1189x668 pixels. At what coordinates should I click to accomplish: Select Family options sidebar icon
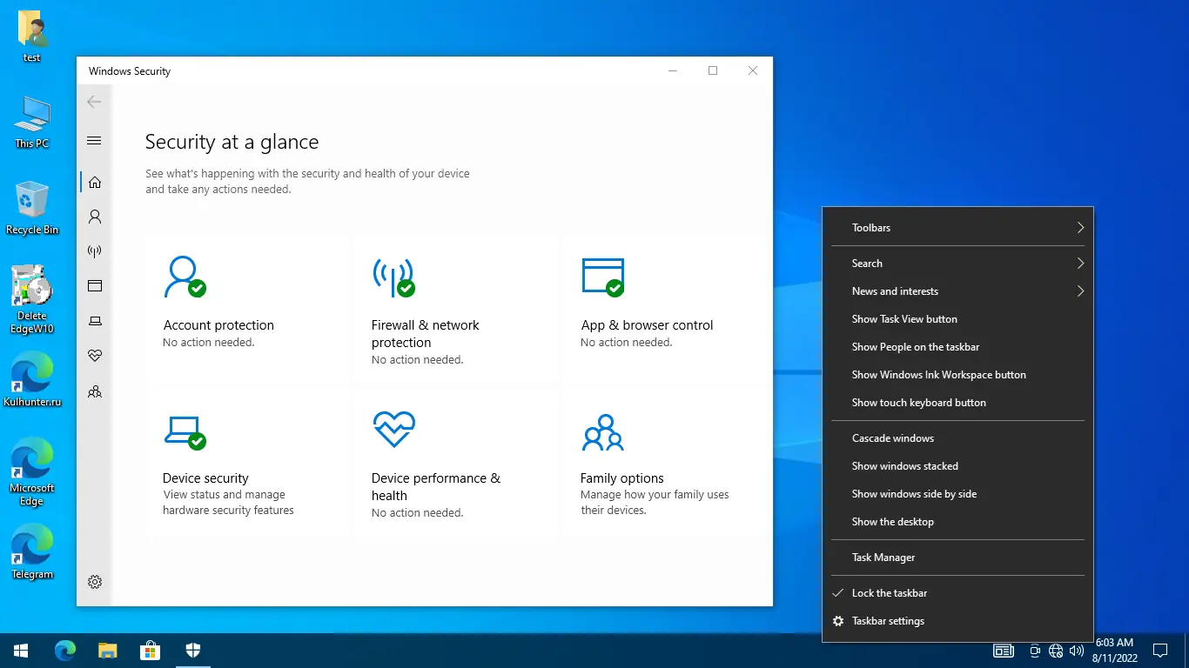click(94, 391)
